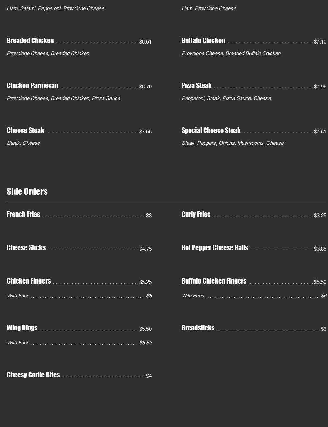Click the $6.52 Wing Dings with fries price
The height and width of the screenshot is (427, 328).
click(145, 343)
